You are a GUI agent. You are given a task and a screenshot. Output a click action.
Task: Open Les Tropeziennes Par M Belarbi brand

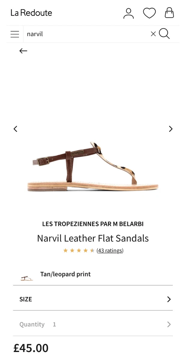93,224
